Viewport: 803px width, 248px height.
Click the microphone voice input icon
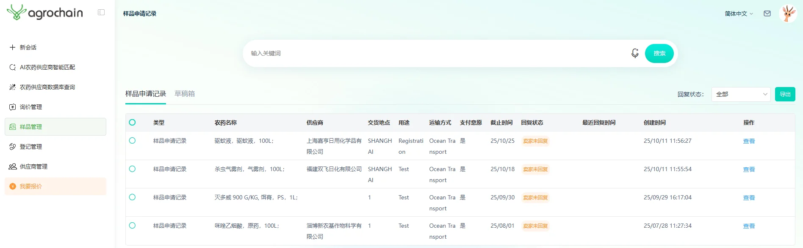[x=635, y=53]
